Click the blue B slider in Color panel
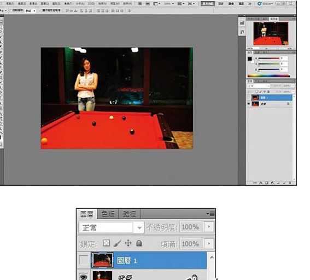 [268, 70]
